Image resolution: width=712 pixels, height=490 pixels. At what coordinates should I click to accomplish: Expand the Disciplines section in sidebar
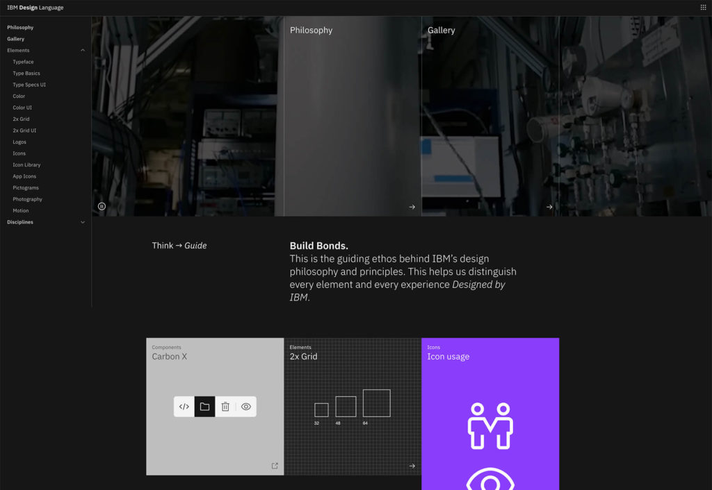pyautogui.click(x=83, y=222)
